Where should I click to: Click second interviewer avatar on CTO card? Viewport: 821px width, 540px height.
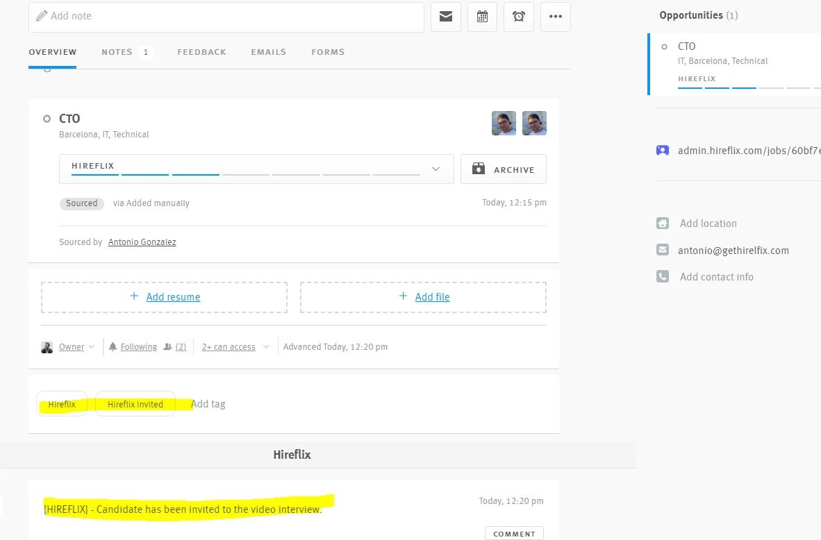point(534,123)
